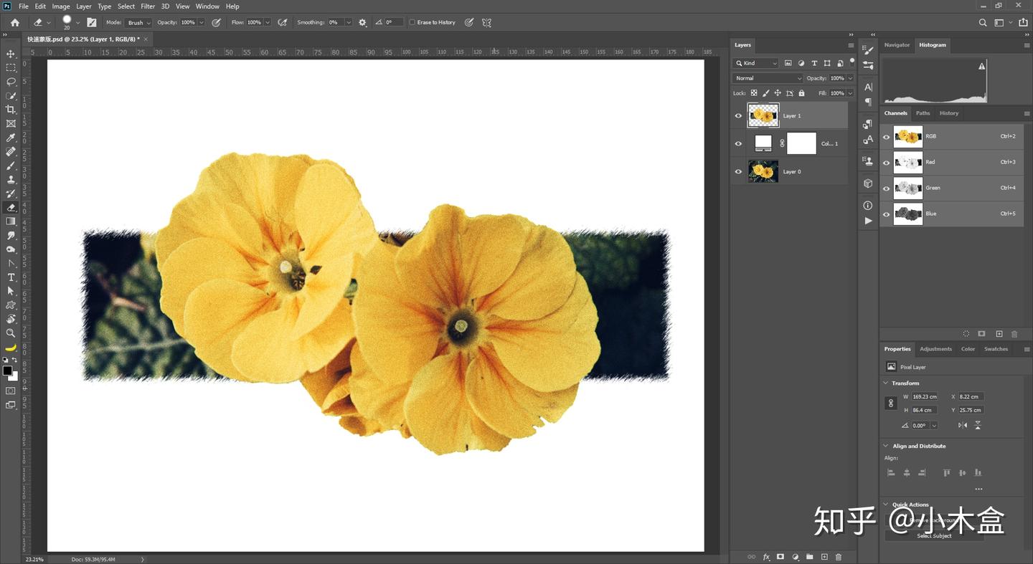
Task: Click the foreground color swatch
Action: click(x=7, y=371)
